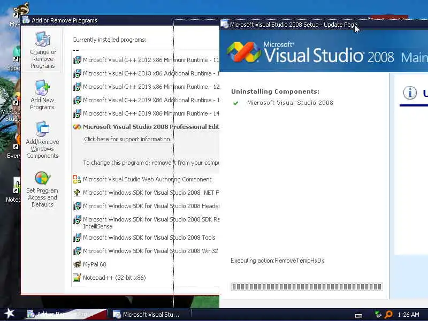This screenshot has height=321, width=428.
Task: Click Visual Studio 2008 Professional Edition entry icon
Action: (x=77, y=127)
